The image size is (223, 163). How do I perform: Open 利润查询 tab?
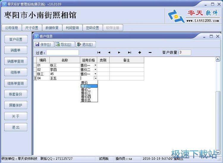click(x=72, y=28)
